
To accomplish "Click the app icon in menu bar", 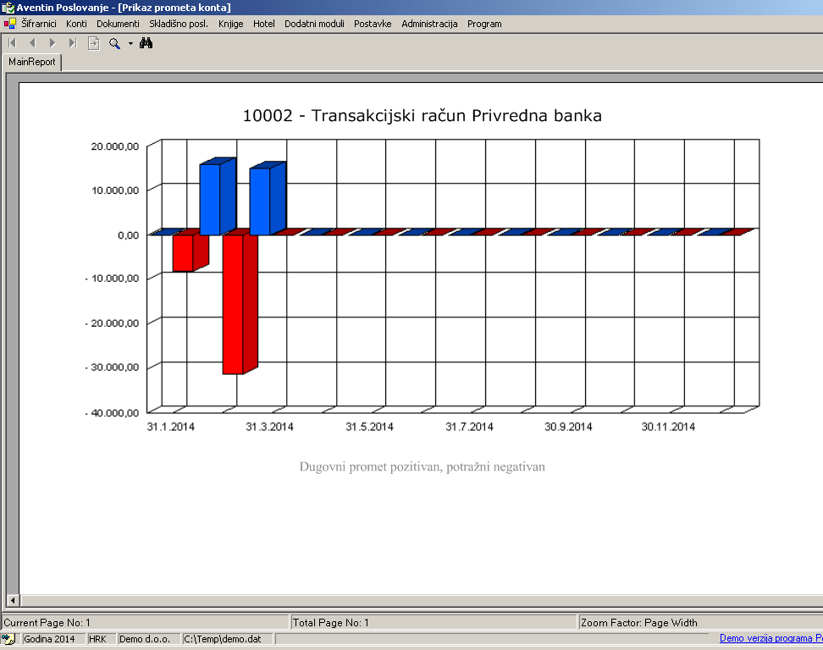I will pyautogui.click(x=10, y=24).
